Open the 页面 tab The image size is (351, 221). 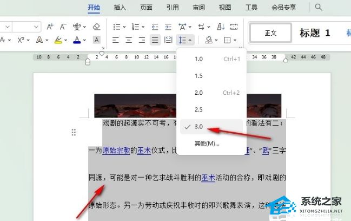click(x=146, y=8)
